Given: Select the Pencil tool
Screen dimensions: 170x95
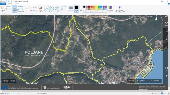Looking at the screenshot, I should pos(31,8).
